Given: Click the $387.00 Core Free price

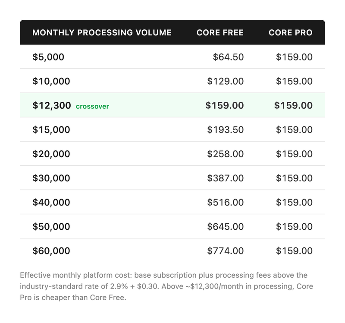Looking at the screenshot, I should [225, 178].
